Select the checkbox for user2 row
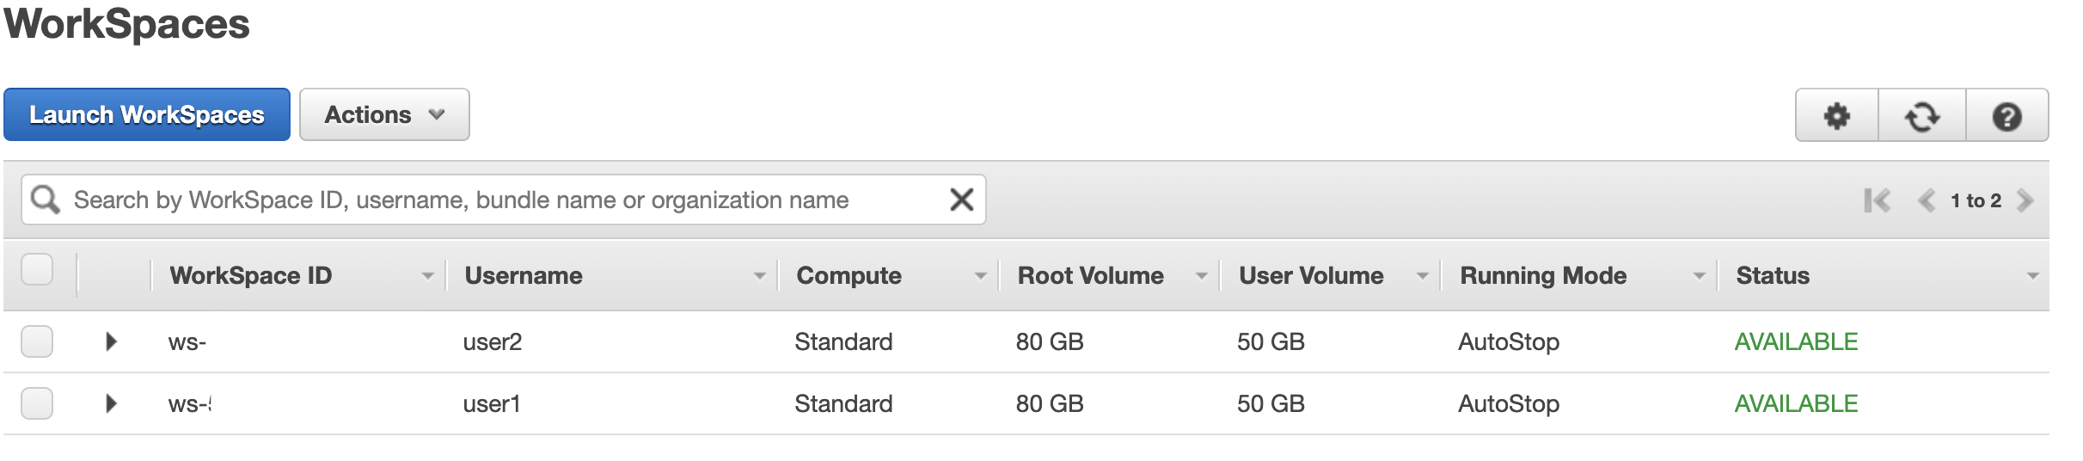 tap(37, 341)
